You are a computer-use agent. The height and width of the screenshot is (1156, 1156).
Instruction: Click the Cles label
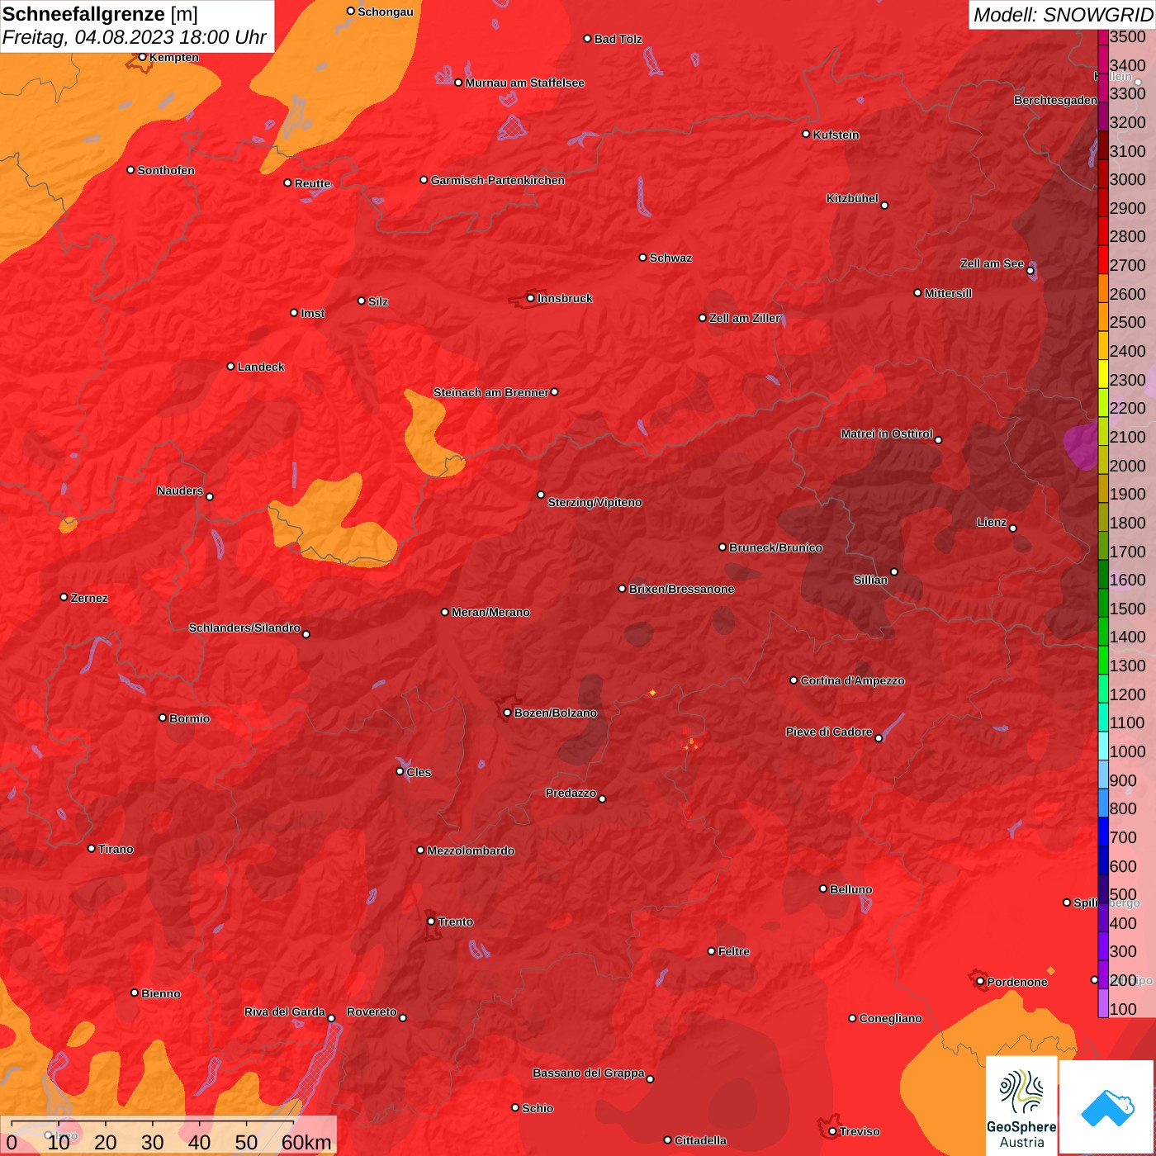pyautogui.click(x=419, y=772)
